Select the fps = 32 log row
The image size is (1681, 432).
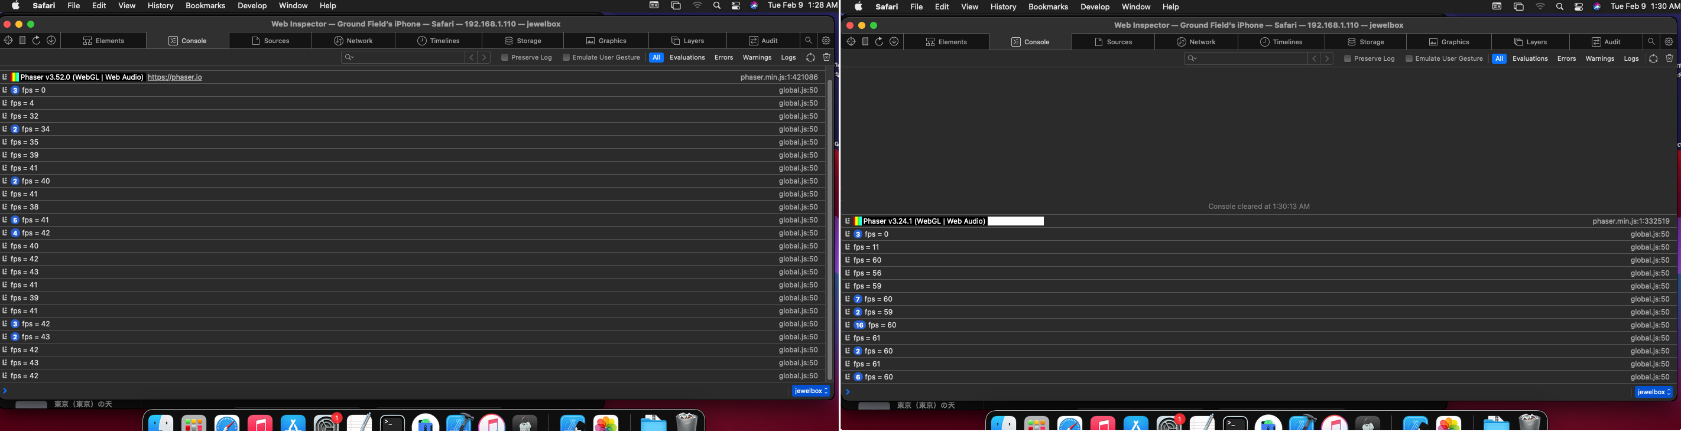(x=413, y=116)
